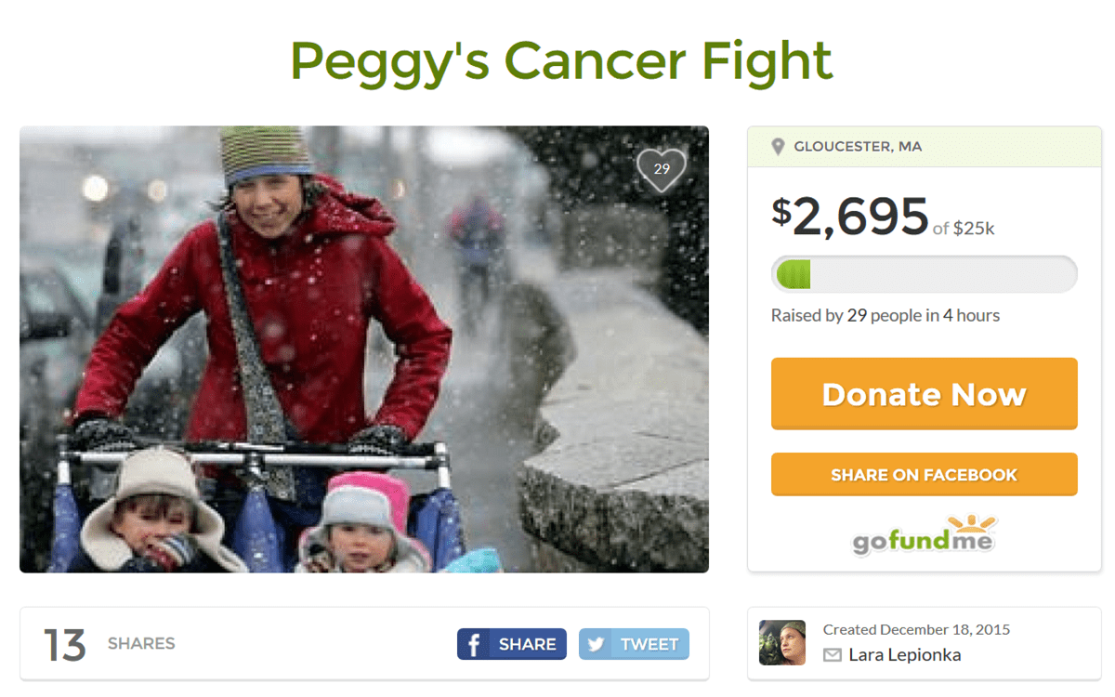This screenshot has width=1115, height=697.
Task: Click the envelope icon to message Lara Lepionka
Action: (833, 655)
